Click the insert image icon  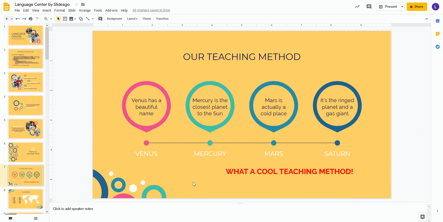coord(71,19)
